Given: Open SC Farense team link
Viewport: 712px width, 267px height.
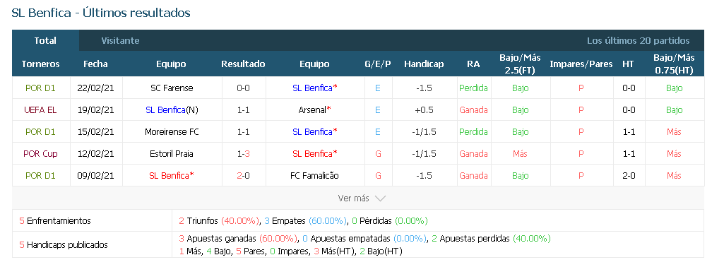Looking at the screenshot, I should pos(172,88).
